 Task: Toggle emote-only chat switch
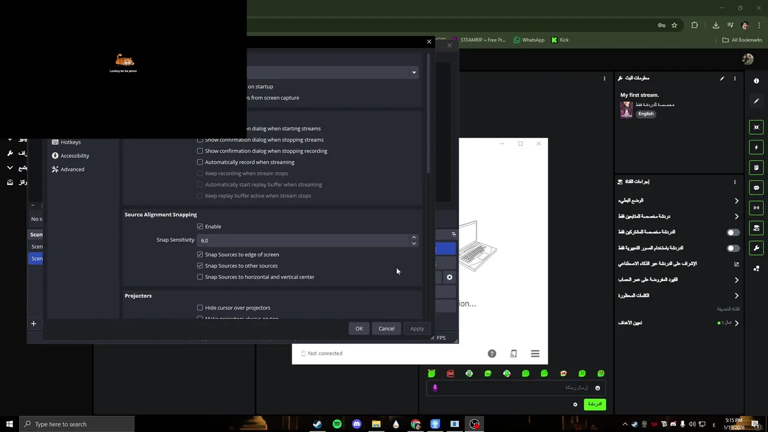point(733,248)
